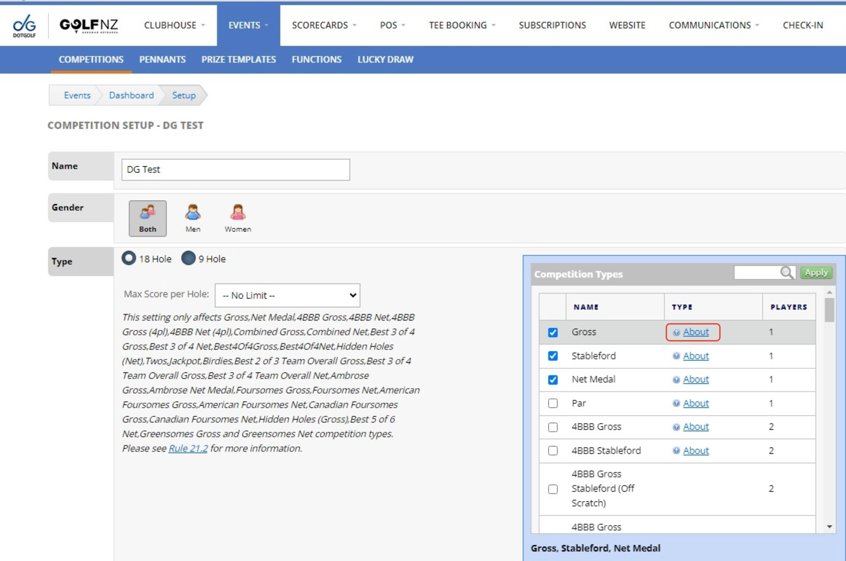Open the Rule 21.2 link

(188, 448)
